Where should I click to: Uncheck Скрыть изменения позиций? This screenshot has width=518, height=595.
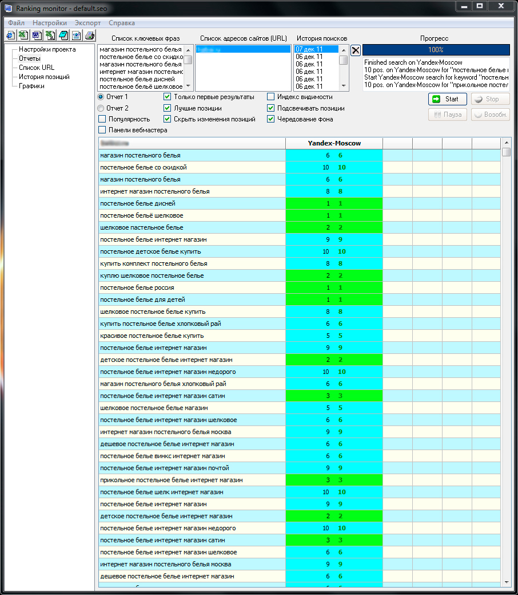[x=167, y=119]
